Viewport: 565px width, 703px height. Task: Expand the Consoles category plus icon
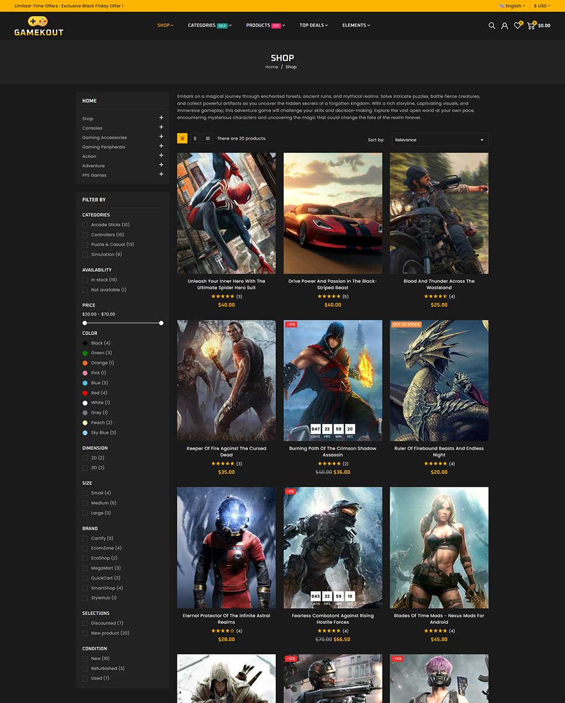[x=161, y=127]
